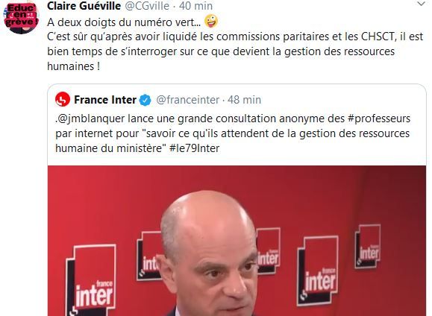Click the 'A deux doigts du numéro vert' line

tap(124, 22)
